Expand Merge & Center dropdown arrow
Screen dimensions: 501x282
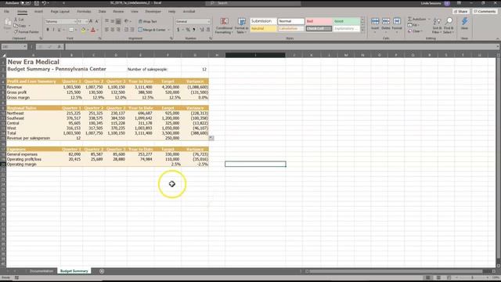point(169,30)
